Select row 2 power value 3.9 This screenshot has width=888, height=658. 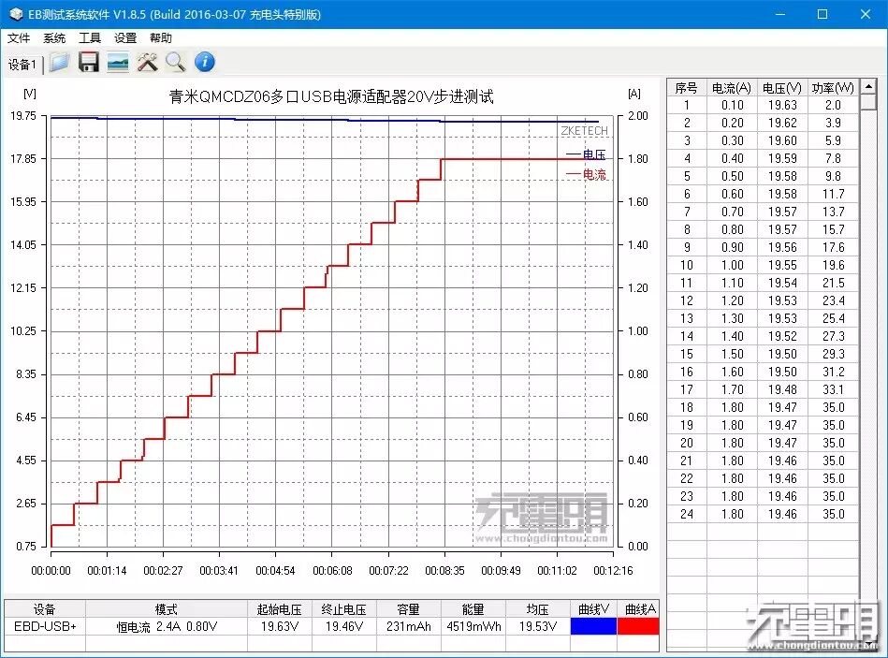point(833,123)
